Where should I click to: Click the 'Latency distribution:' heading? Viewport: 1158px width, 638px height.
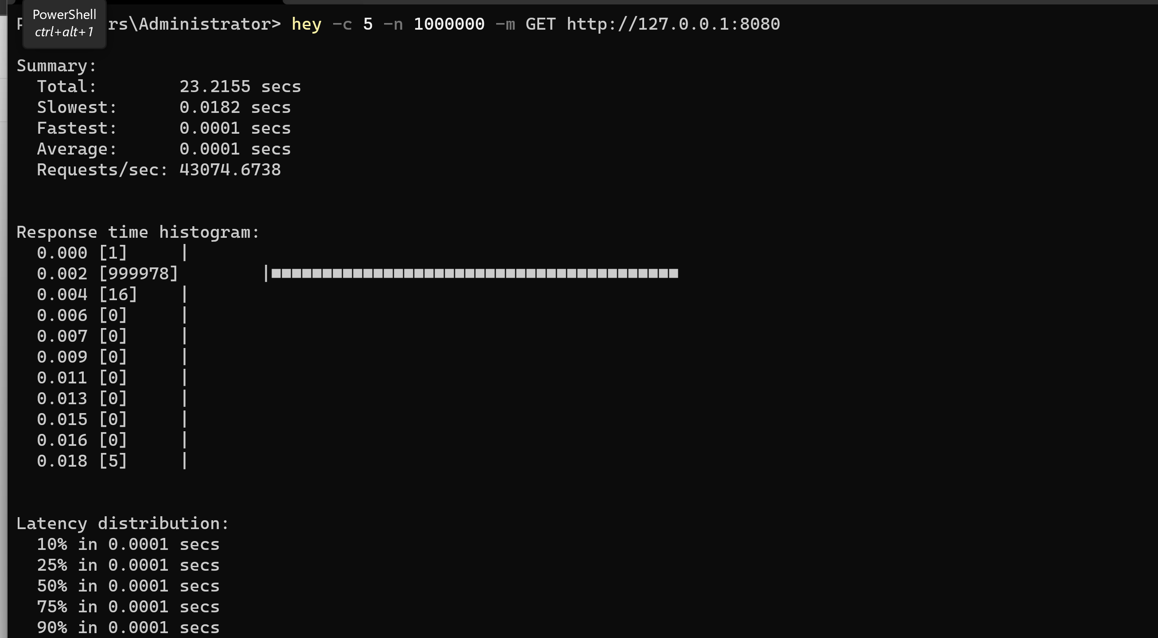tap(123, 523)
